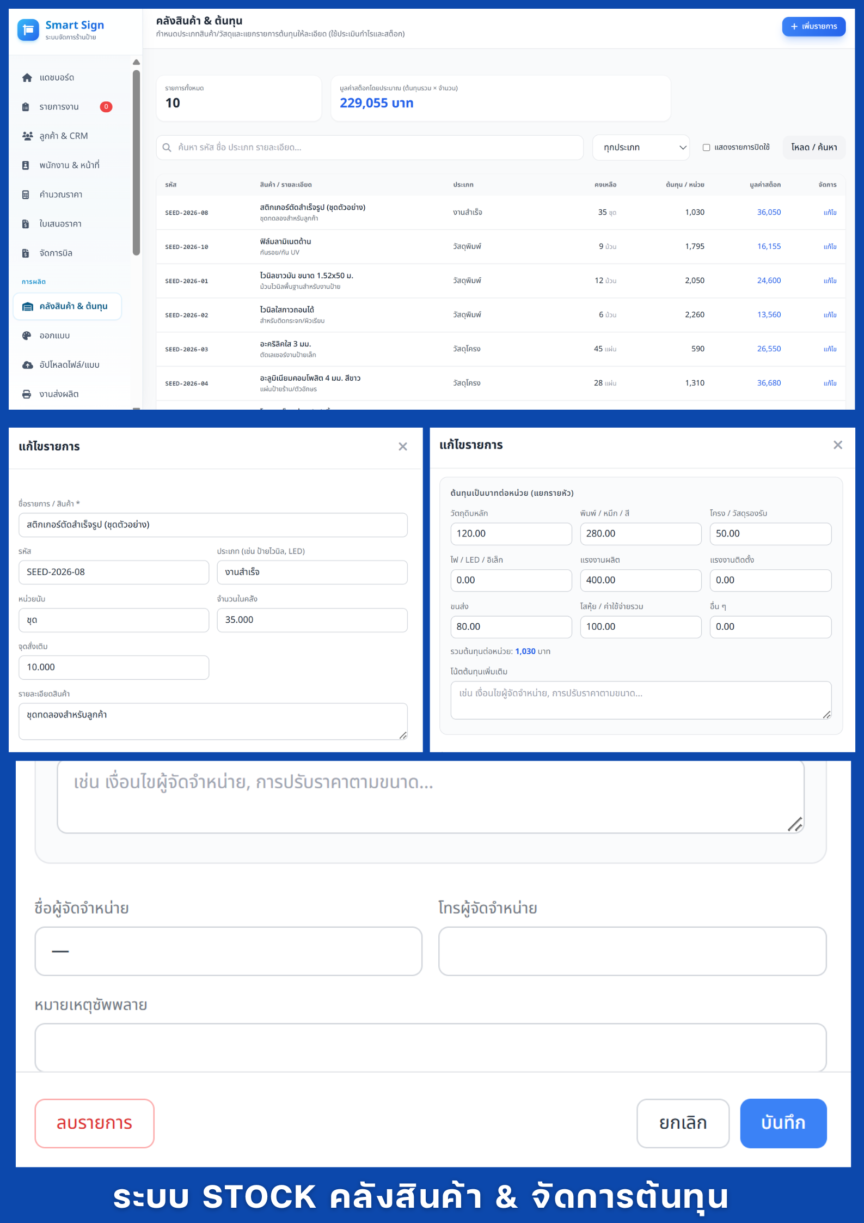This screenshot has width=864, height=1223.
Task: Click the cloud upload icon for อัปโหลดไฟล์/แบบ
Action: coord(27,365)
